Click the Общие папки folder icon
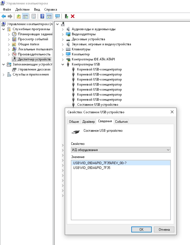Viewport: 190px width, 245px height. tap(14, 44)
